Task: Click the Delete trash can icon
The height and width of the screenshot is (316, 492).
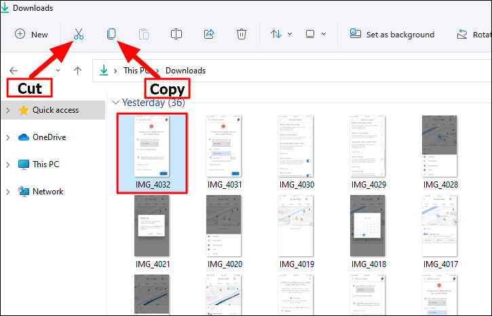Action: [x=242, y=34]
